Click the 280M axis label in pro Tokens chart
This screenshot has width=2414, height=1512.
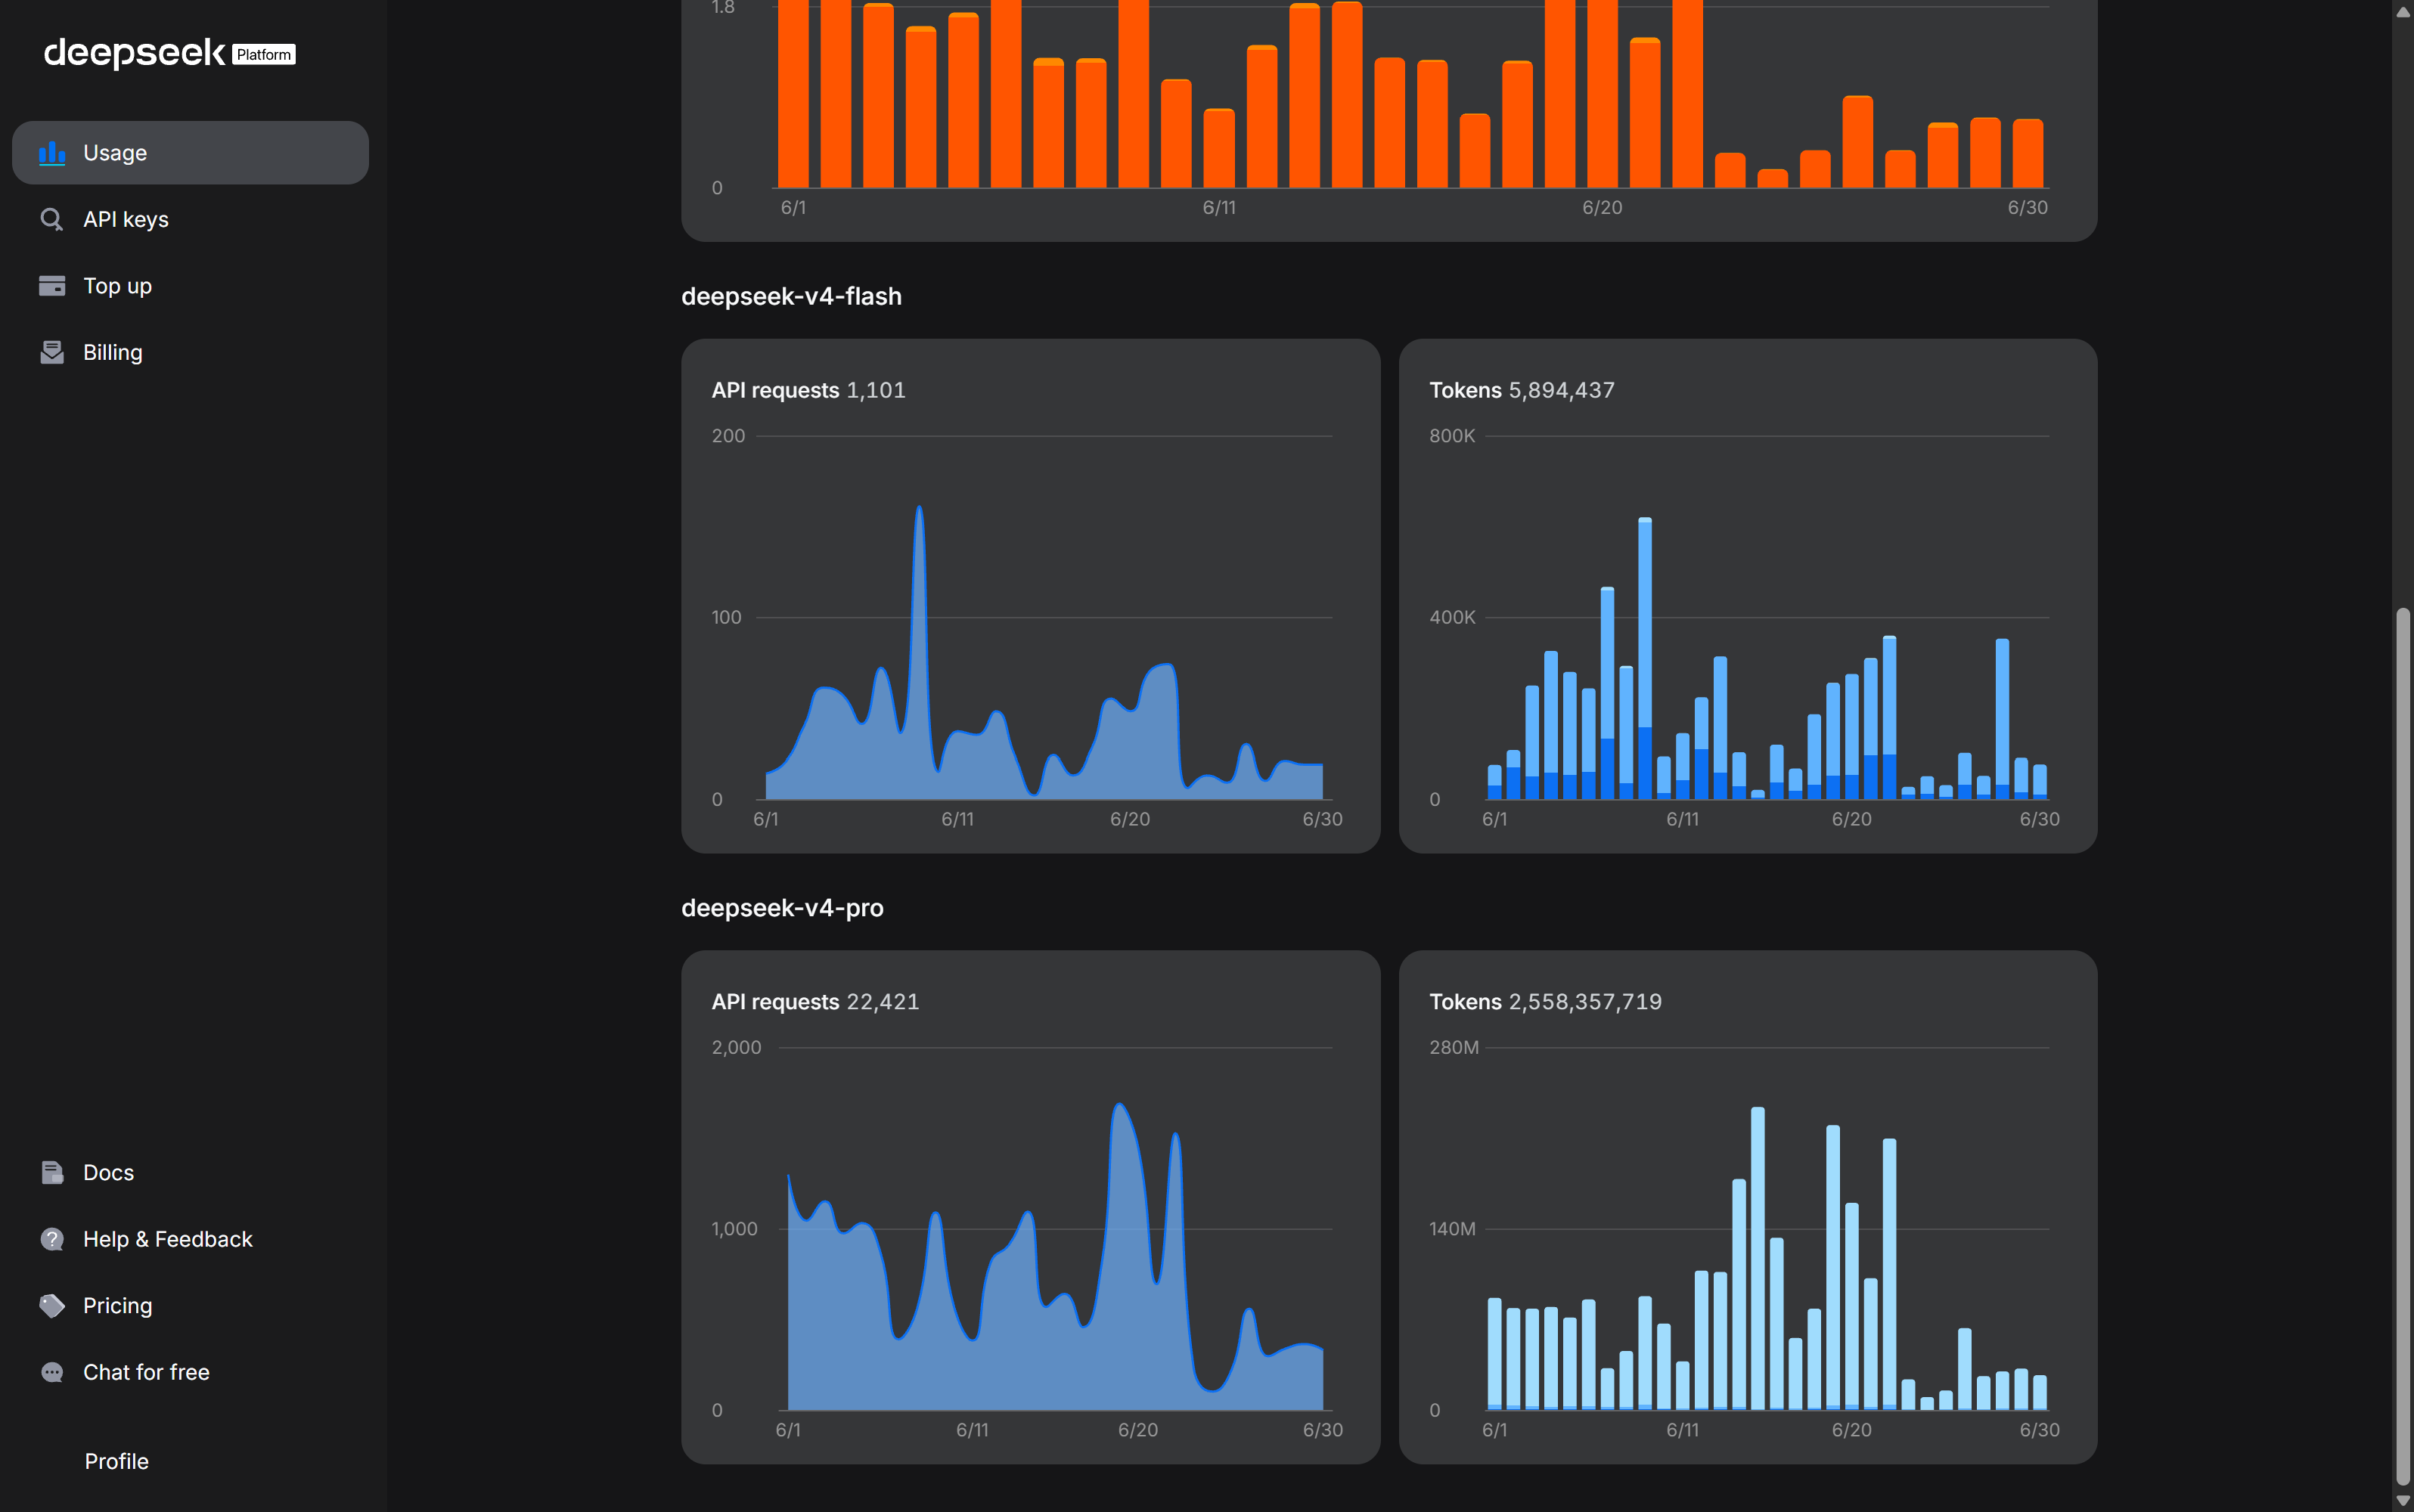click(x=1454, y=1047)
